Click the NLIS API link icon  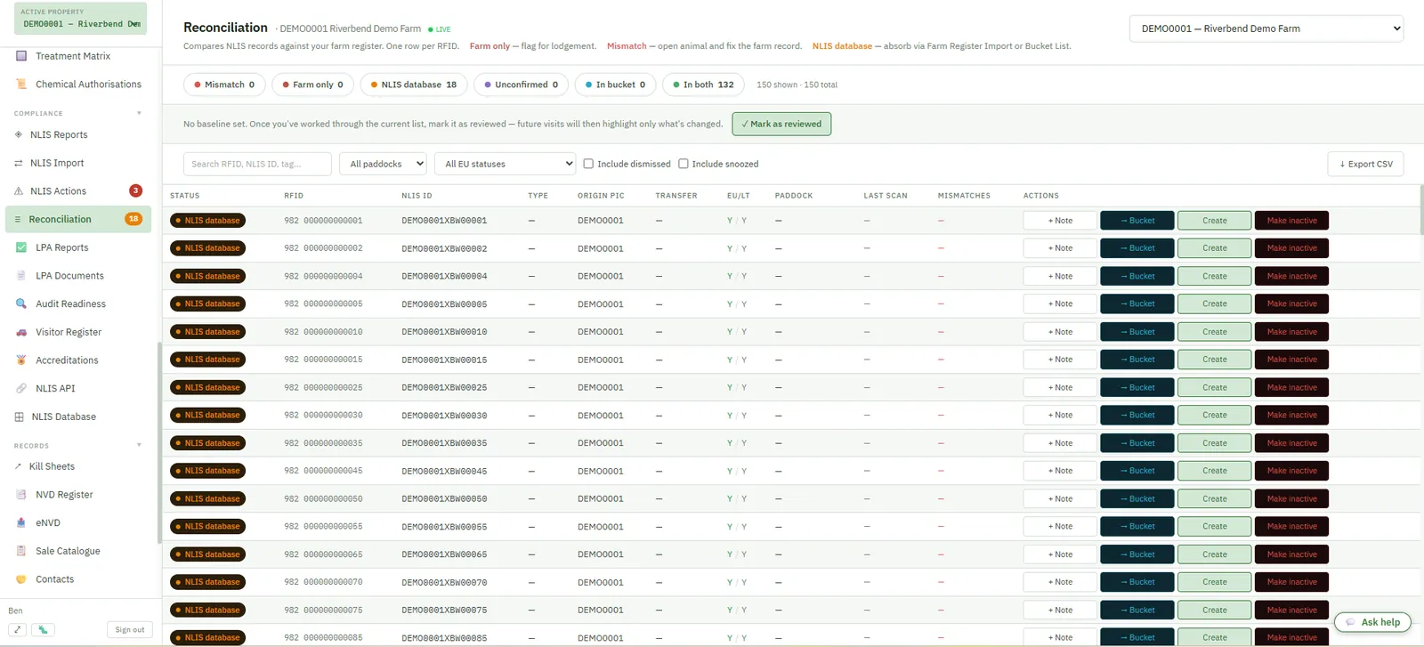(21, 388)
